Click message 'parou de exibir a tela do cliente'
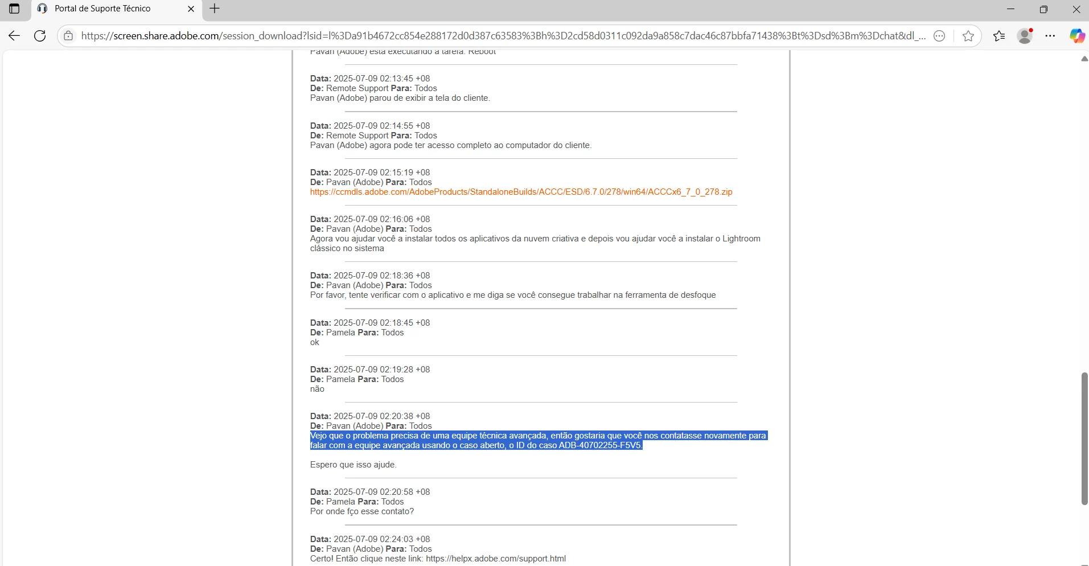 (400, 98)
